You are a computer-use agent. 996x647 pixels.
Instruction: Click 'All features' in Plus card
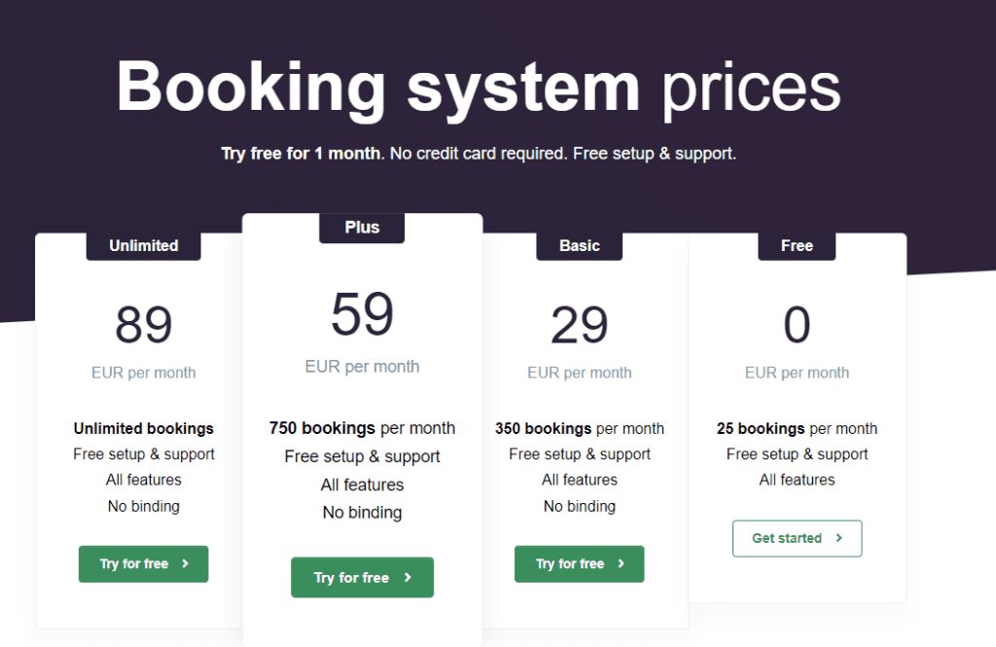coord(362,485)
